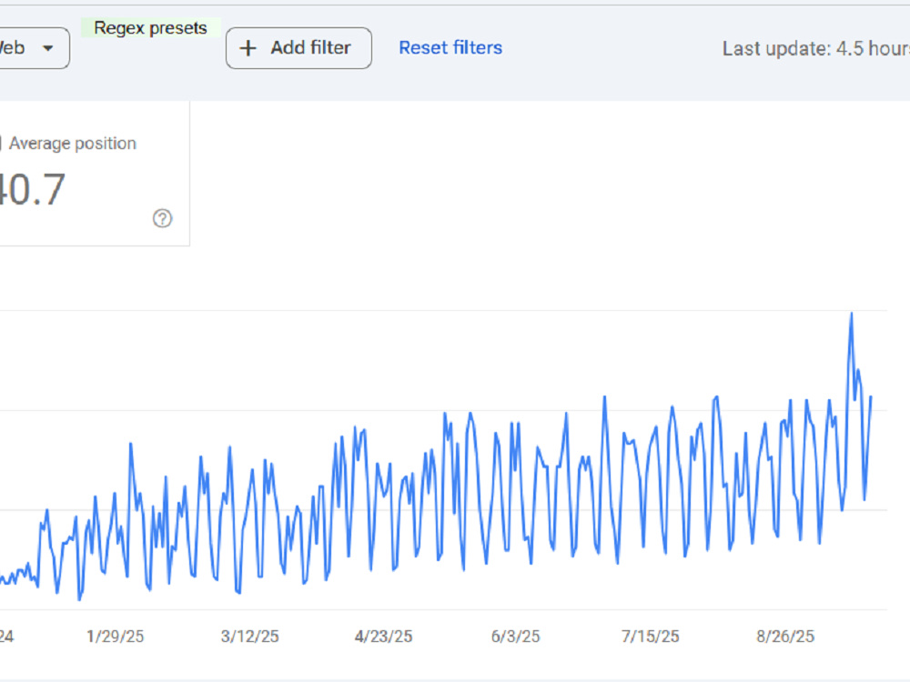
Task: Click the 7/15/25 date axis label
Action: tap(650, 637)
